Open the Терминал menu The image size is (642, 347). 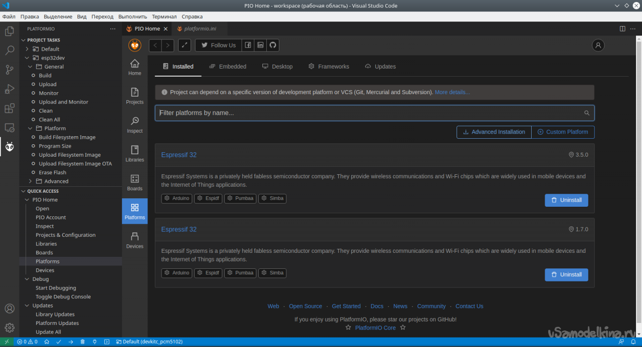click(x=164, y=17)
